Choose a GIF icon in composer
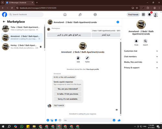Screen dimensions: 162x129 point(60,120)
